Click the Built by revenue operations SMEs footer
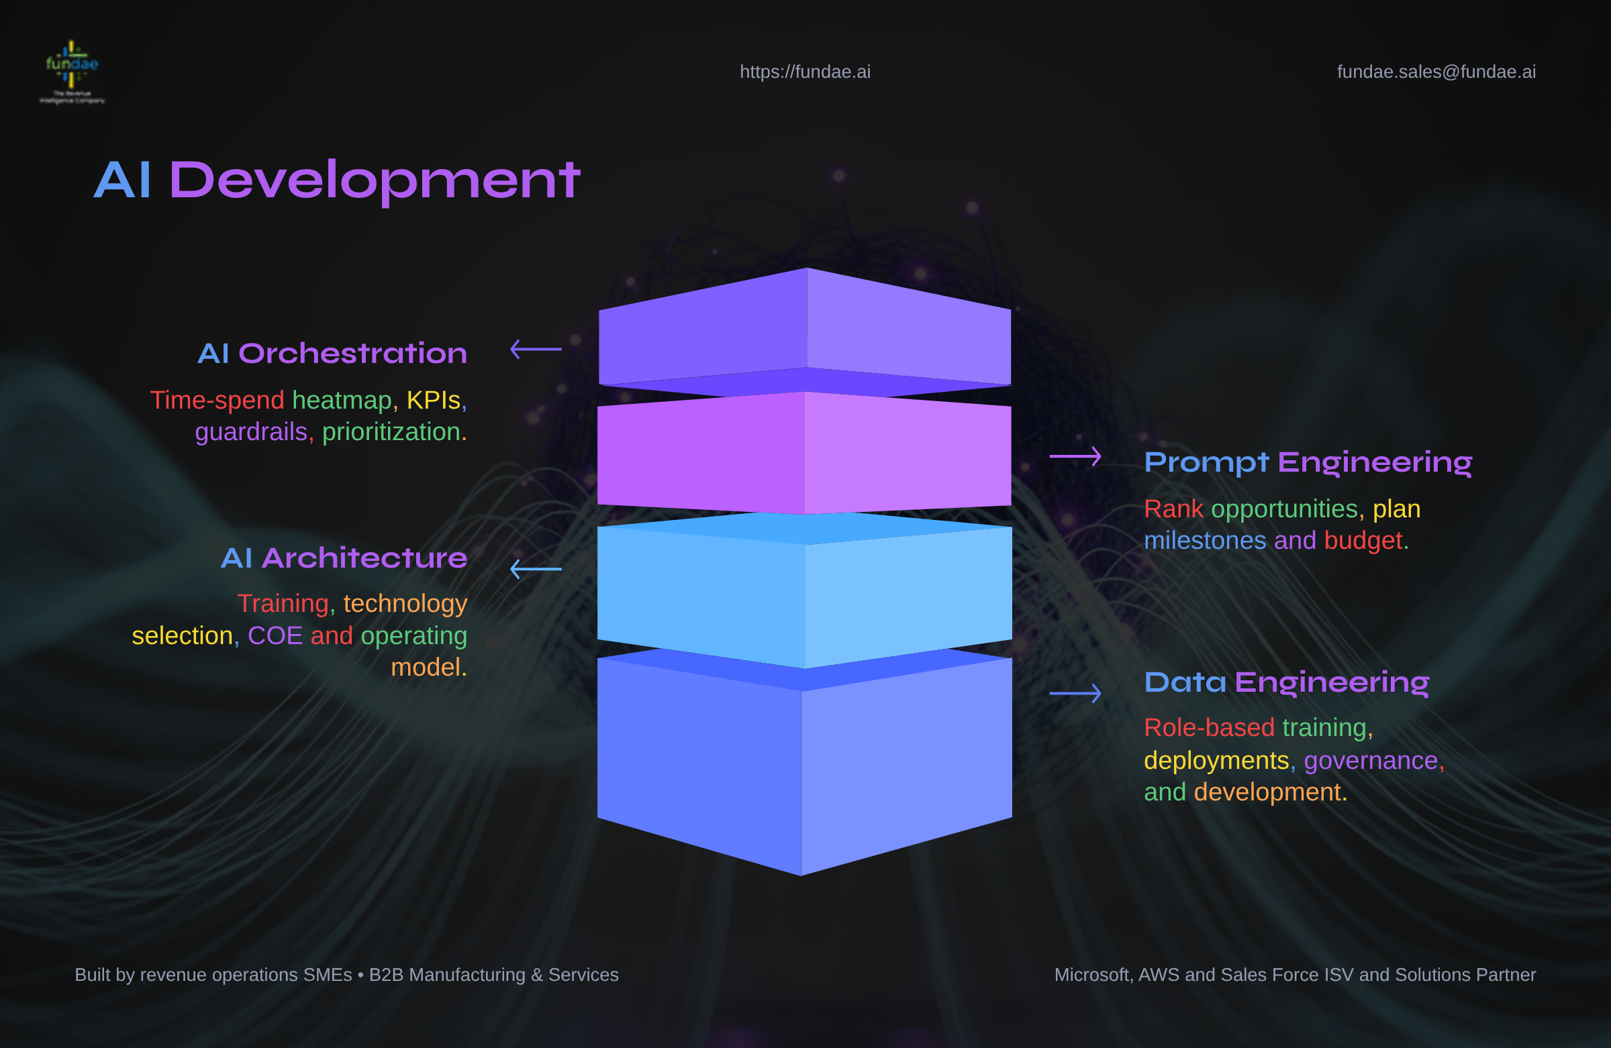Screen dimensions: 1611x1048 (x=346, y=975)
